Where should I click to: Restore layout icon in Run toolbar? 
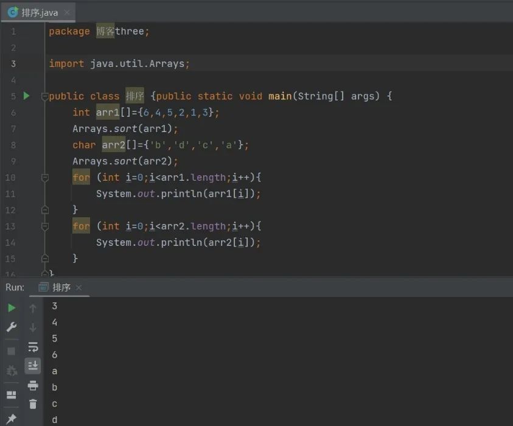12,394
